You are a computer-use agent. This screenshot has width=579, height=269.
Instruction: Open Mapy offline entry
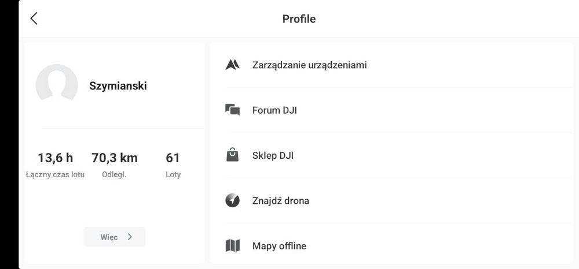(279, 246)
